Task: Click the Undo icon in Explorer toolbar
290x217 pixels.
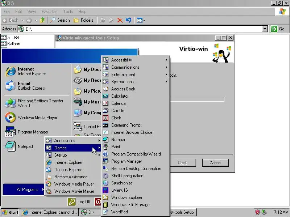Action: pyautogui.click(x=128, y=20)
